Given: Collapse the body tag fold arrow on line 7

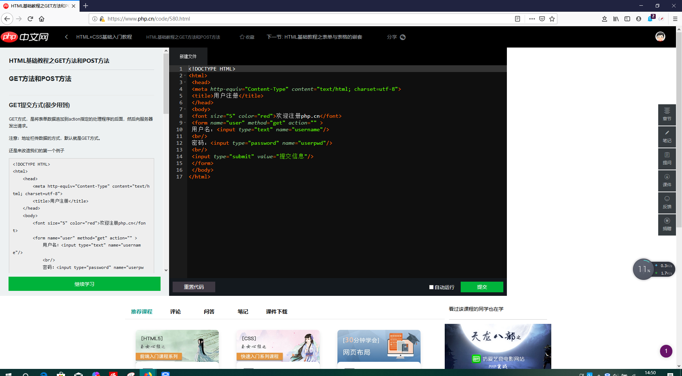Looking at the screenshot, I should (x=185, y=109).
